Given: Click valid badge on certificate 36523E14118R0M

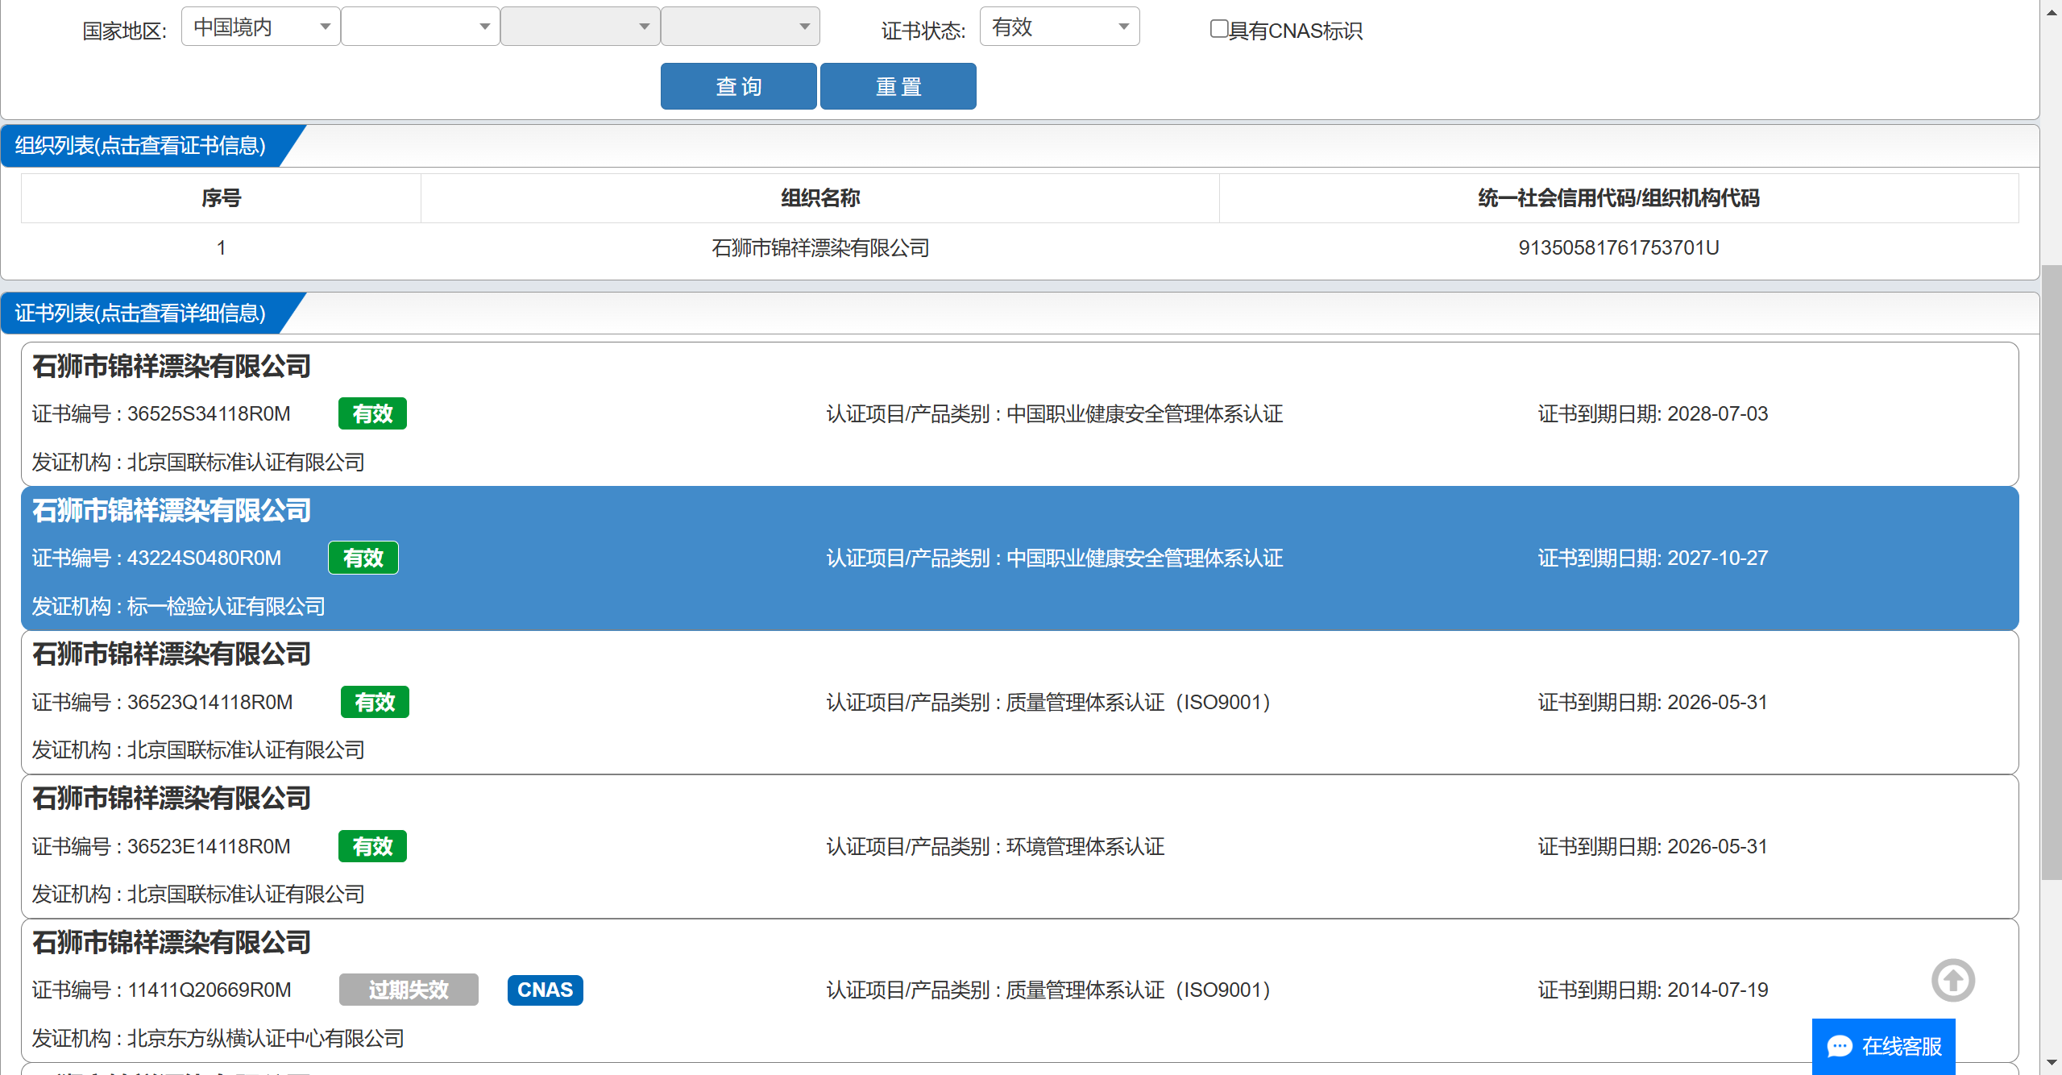Looking at the screenshot, I should point(372,846).
